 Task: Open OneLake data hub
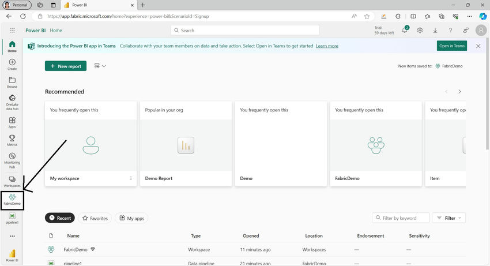coord(12,102)
